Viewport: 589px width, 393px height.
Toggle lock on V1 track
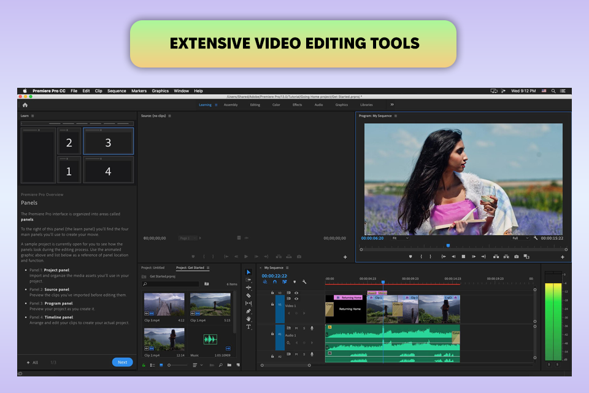coord(272,304)
